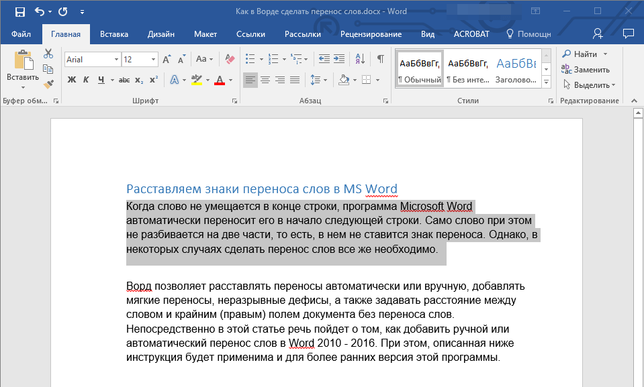
Task: Undo the last action
Action: click(40, 11)
